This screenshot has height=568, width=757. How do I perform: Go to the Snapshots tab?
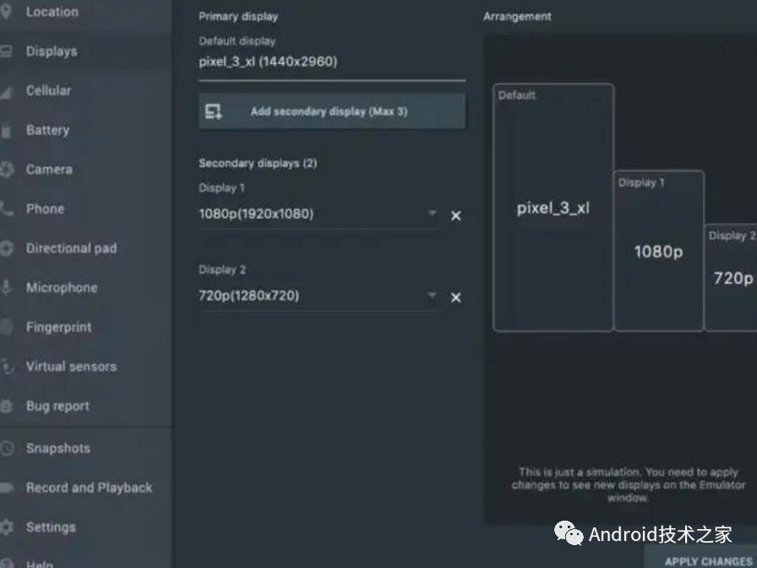85,448
